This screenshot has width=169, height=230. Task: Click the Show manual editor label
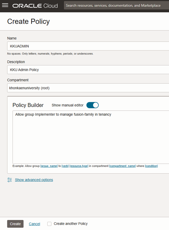tap(67, 105)
